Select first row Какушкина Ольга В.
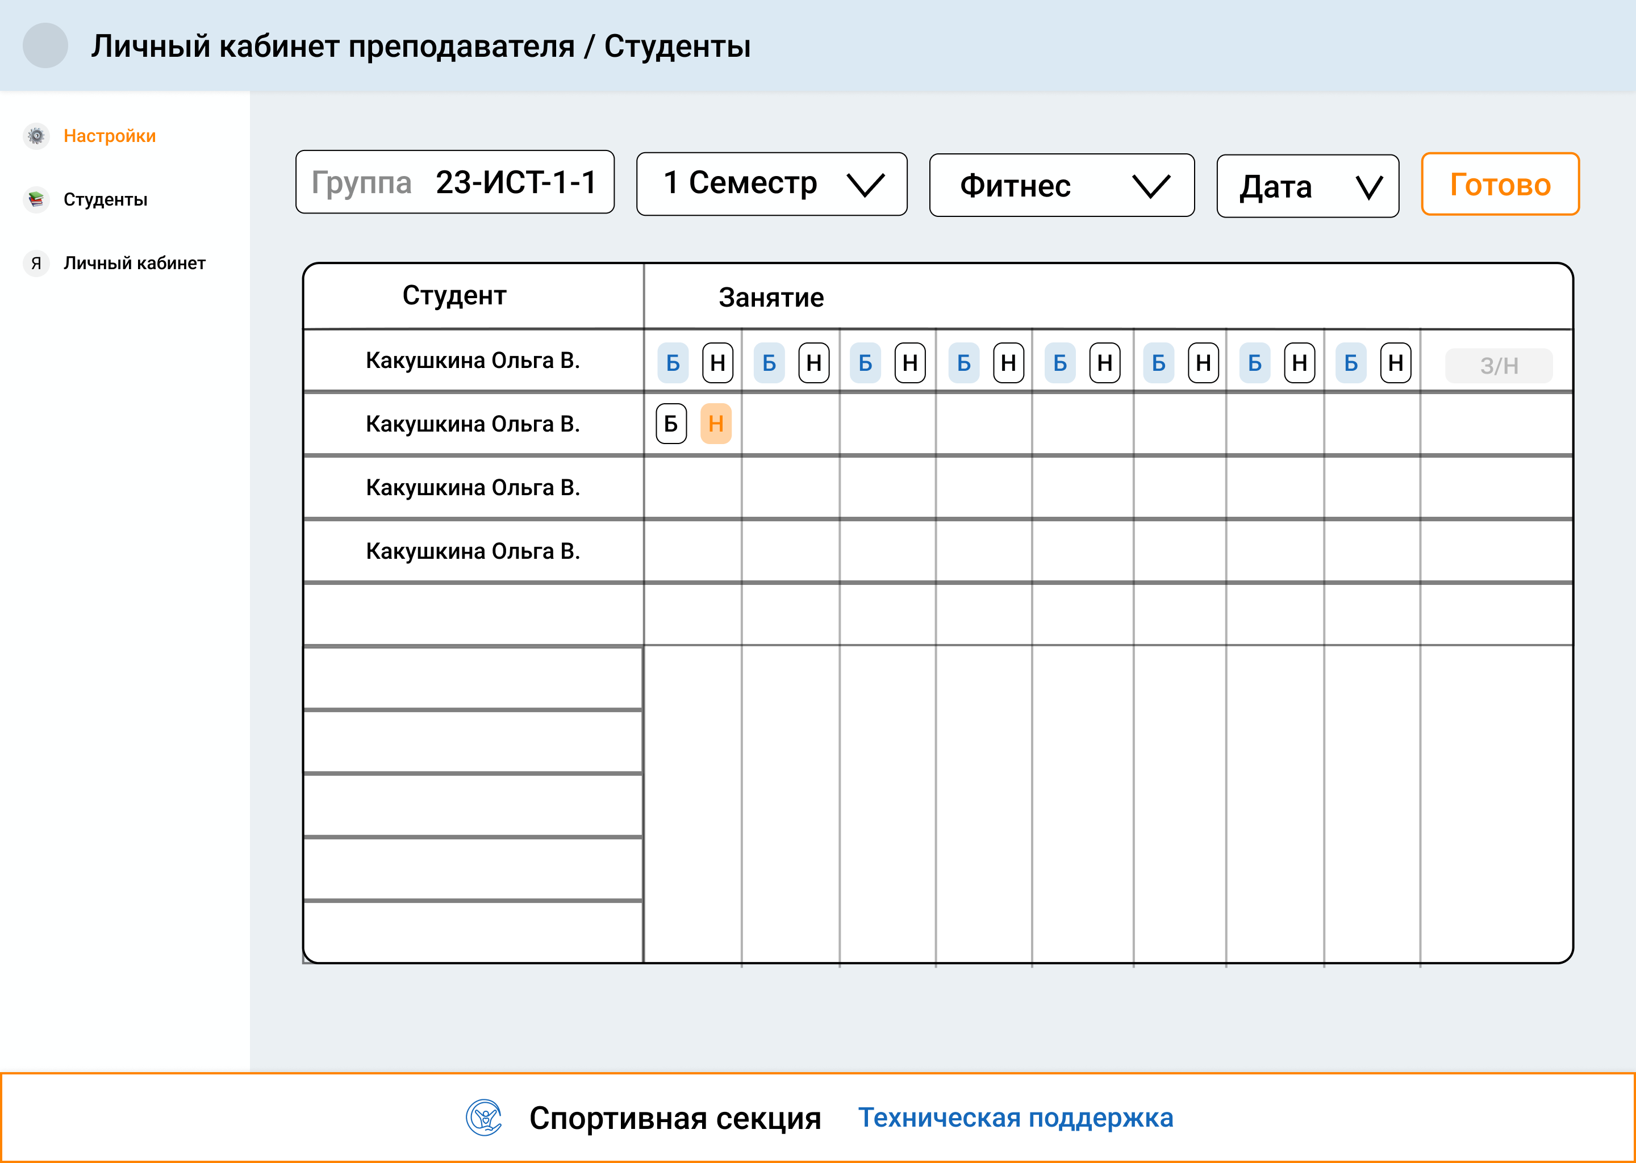Image resolution: width=1636 pixels, height=1163 pixels. (473, 360)
